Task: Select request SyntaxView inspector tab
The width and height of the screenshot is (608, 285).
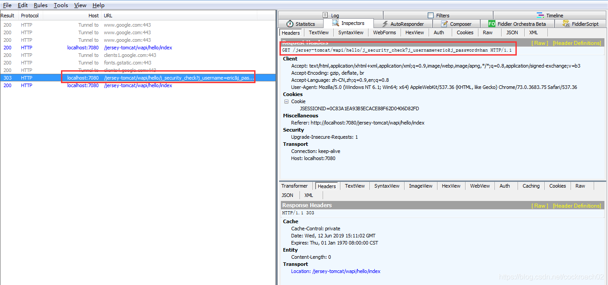Action: [351, 32]
